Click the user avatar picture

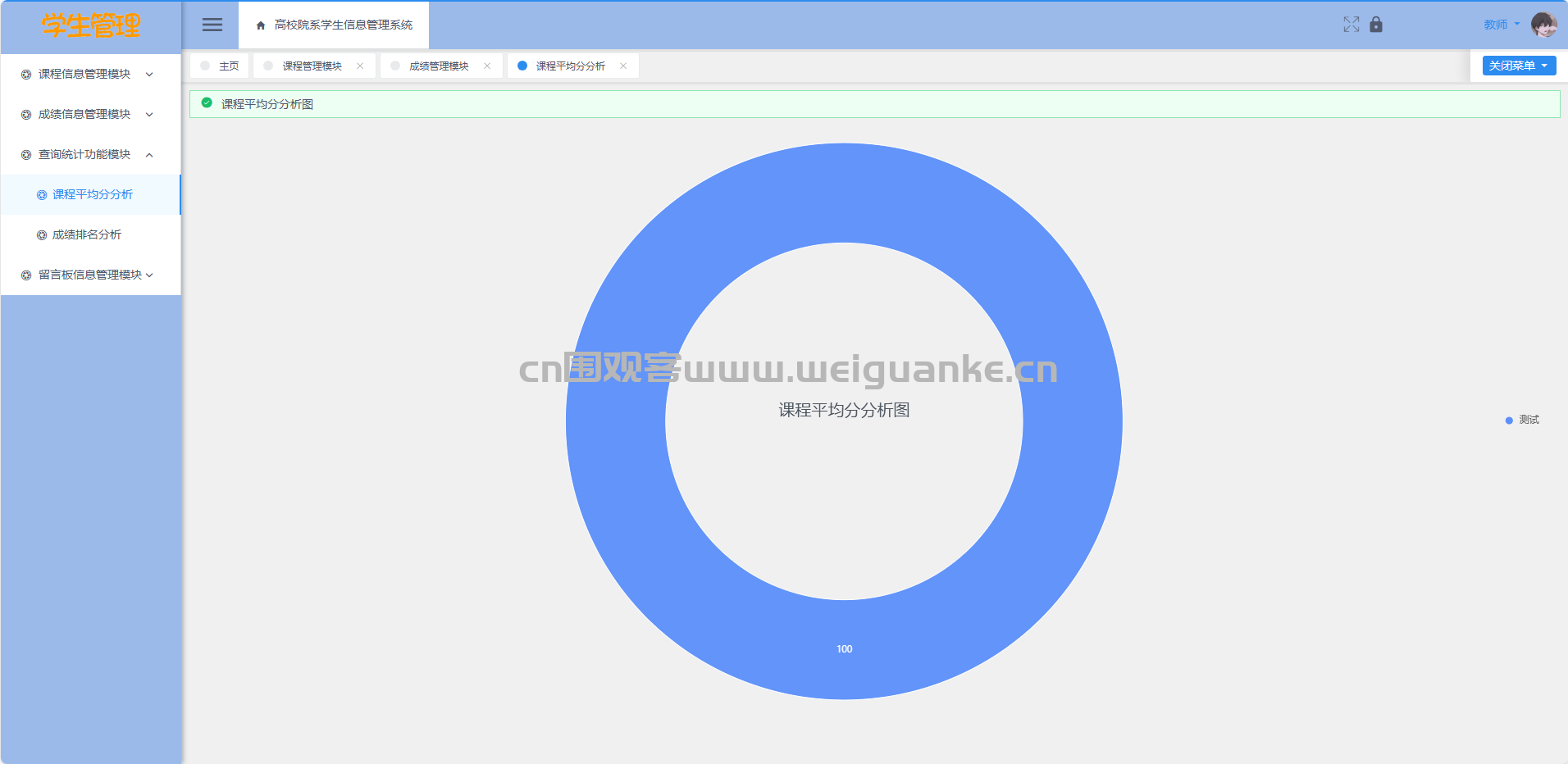coord(1543,25)
